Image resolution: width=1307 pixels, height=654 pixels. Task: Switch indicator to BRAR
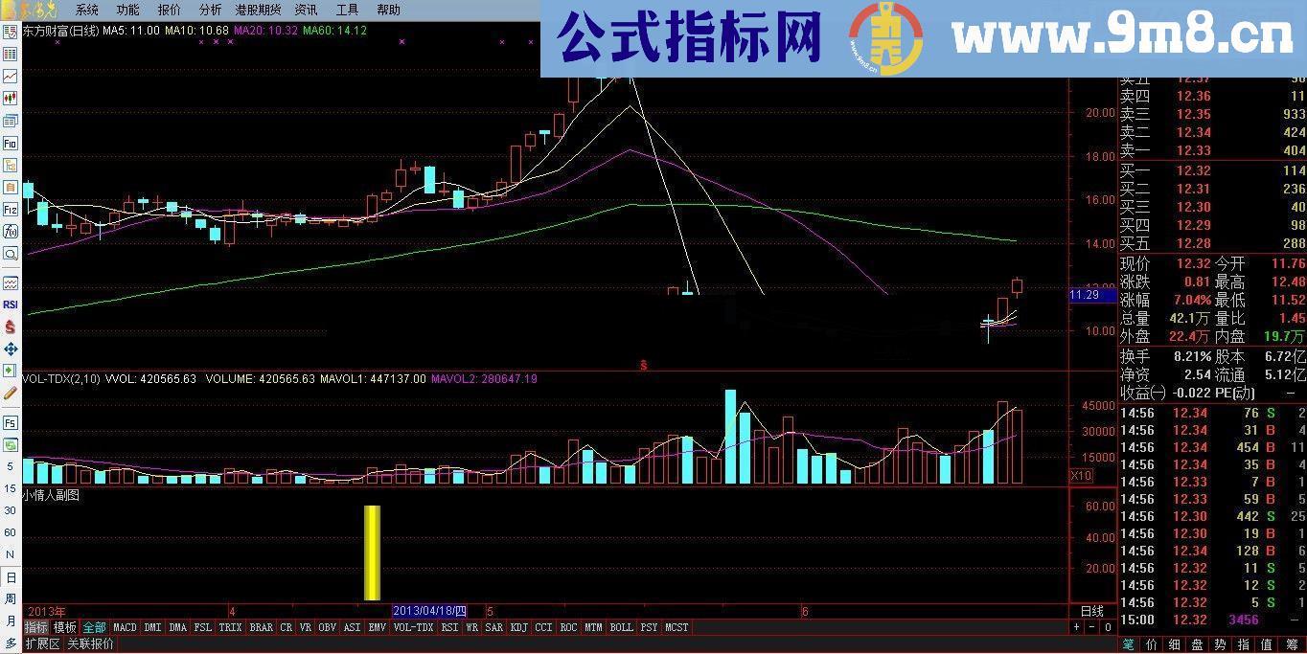click(261, 627)
